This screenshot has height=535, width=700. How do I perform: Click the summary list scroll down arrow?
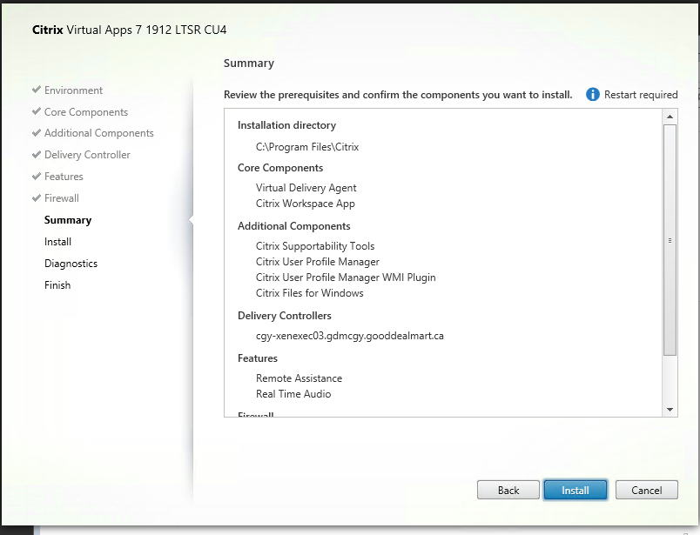[x=670, y=409]
